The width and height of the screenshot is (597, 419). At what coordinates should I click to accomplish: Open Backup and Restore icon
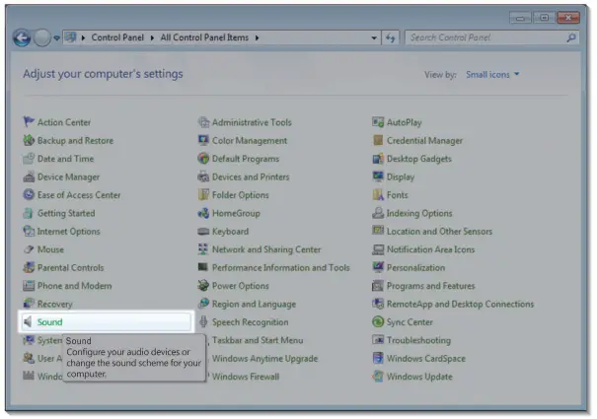29,140
